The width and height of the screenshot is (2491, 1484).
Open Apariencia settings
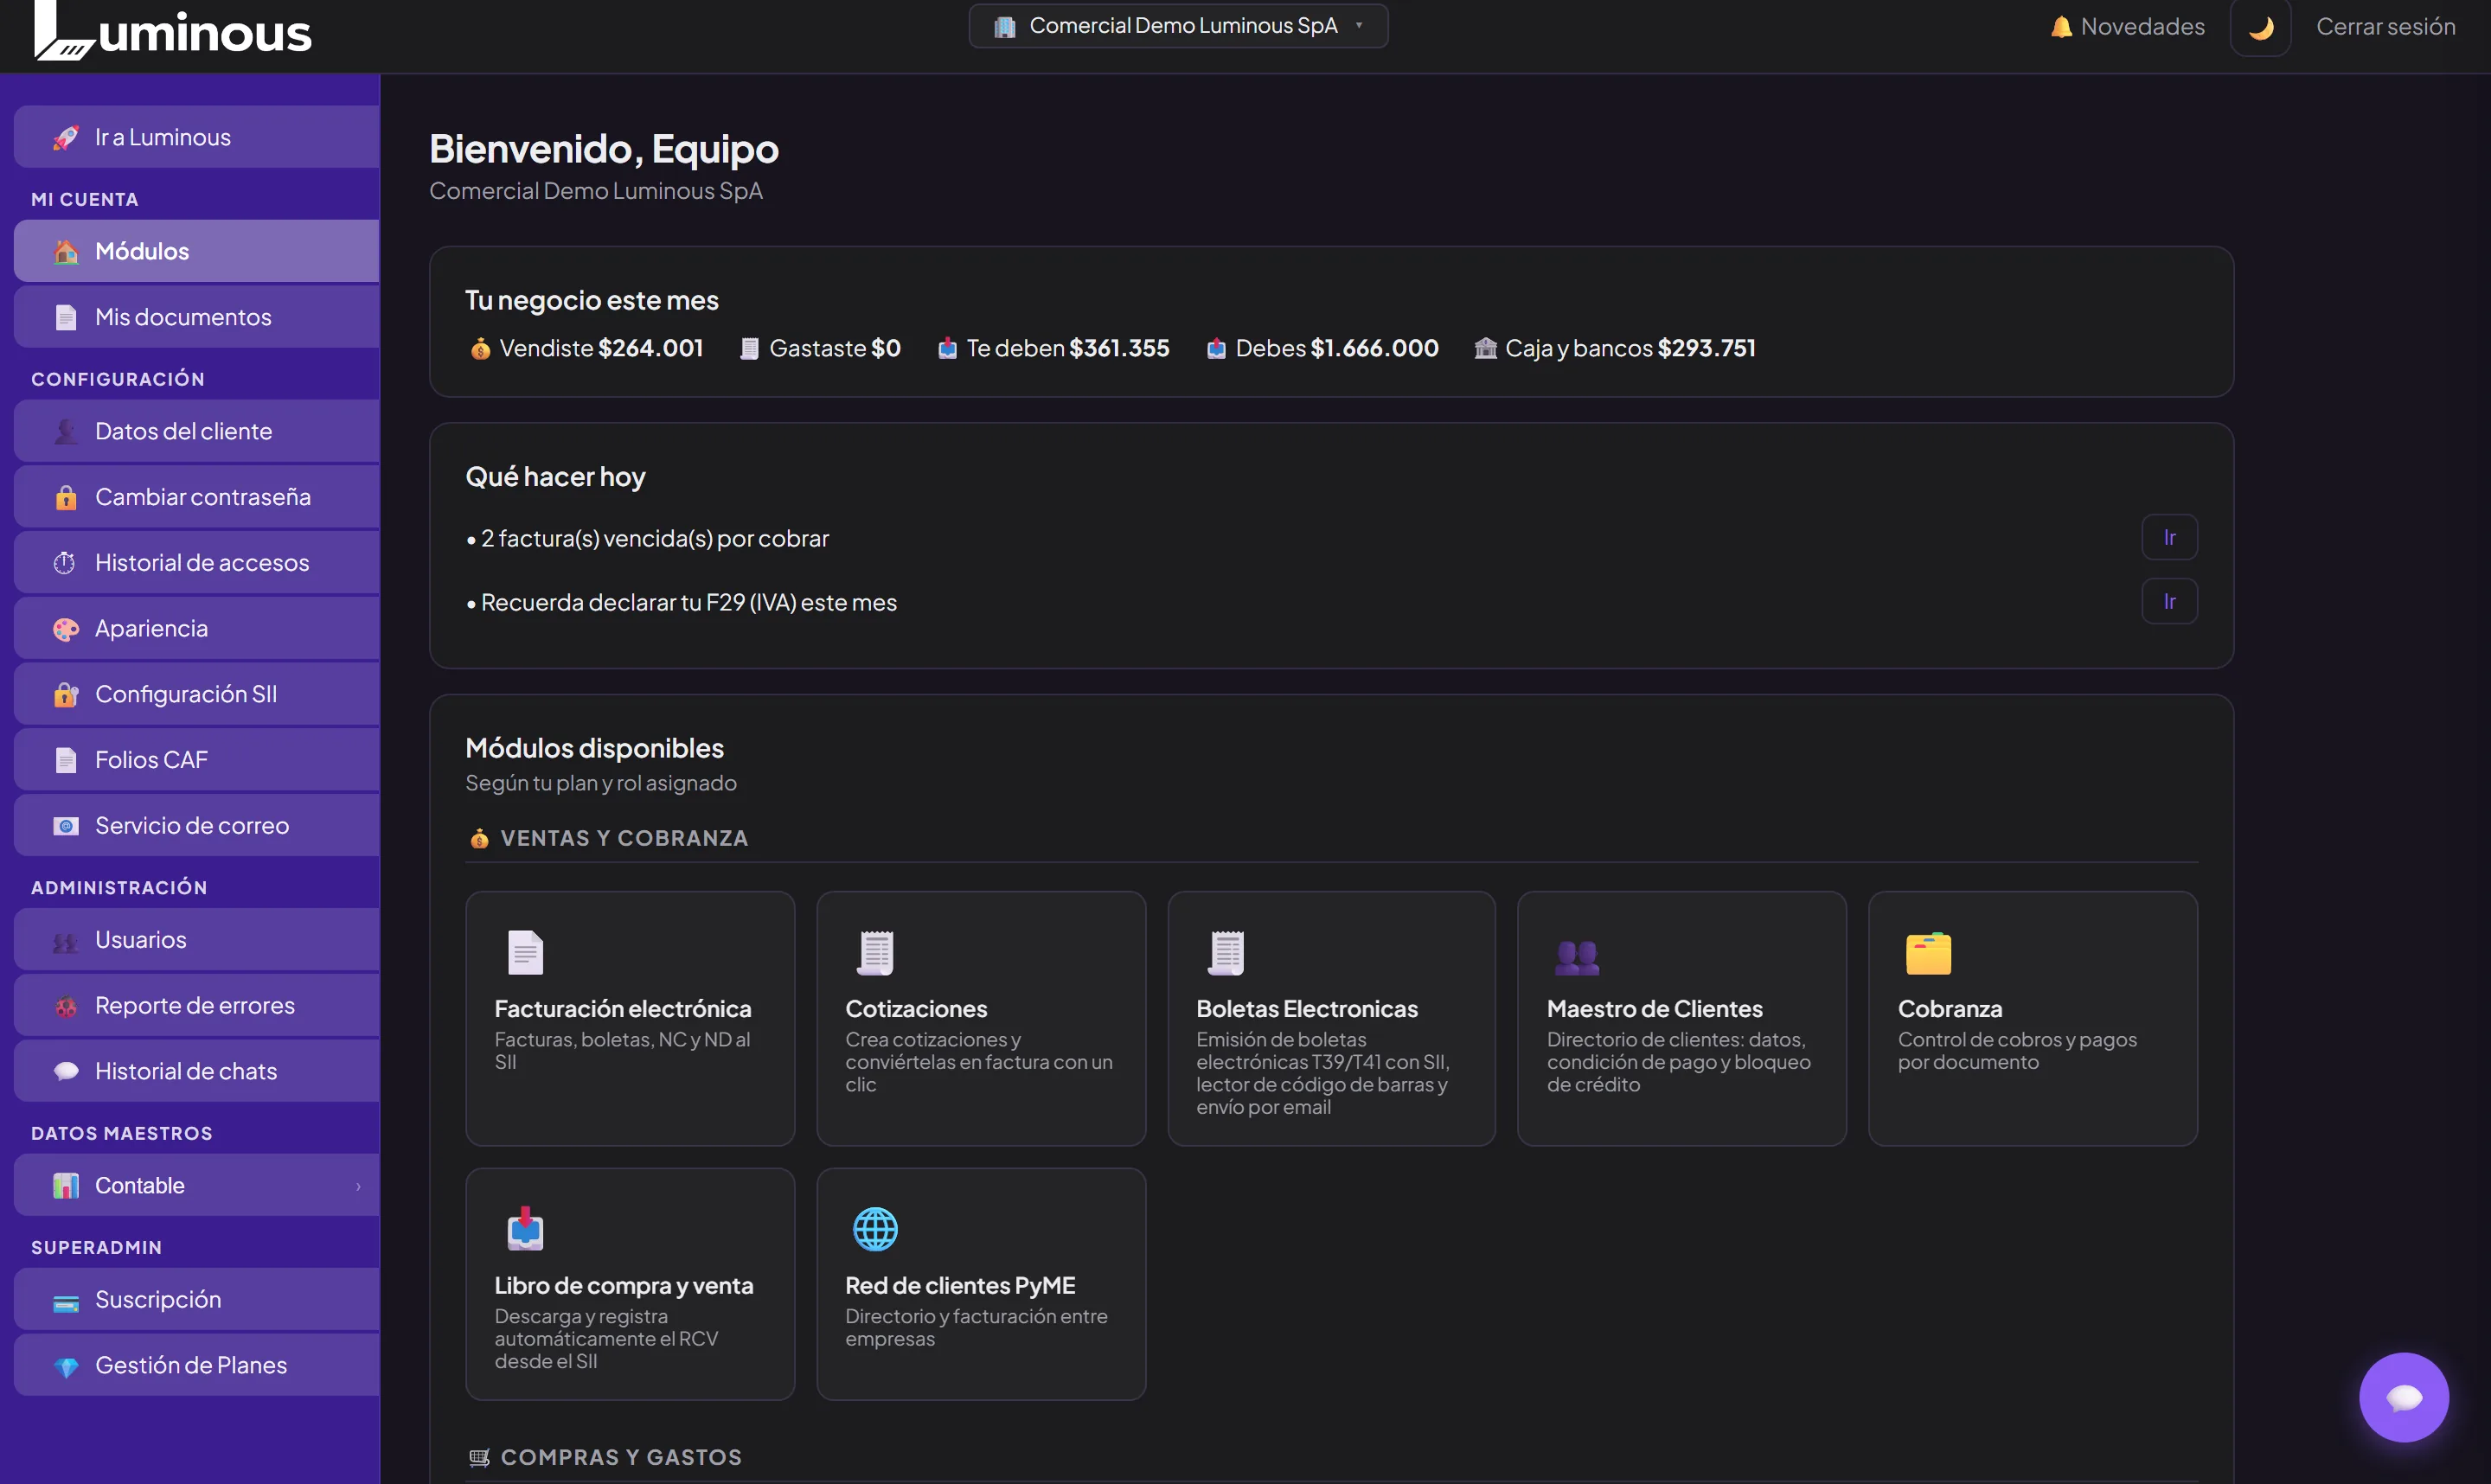pos(197,628)
